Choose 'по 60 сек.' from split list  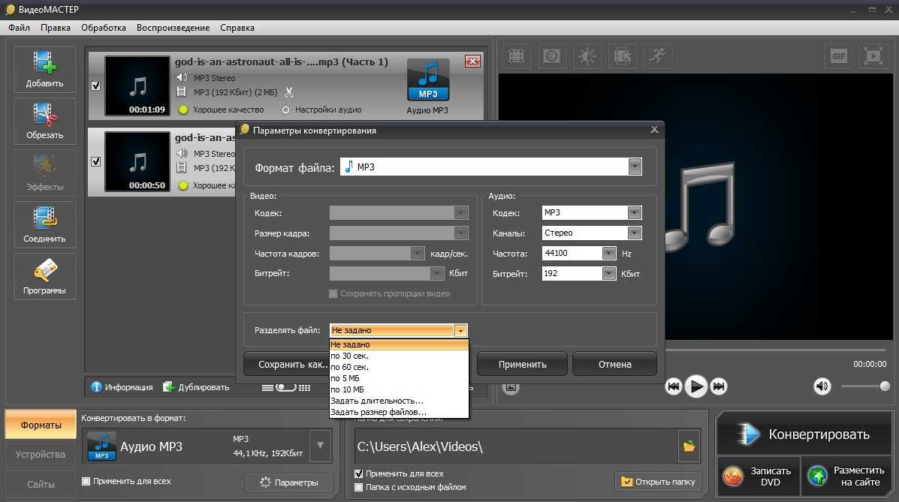coord(350,367)
